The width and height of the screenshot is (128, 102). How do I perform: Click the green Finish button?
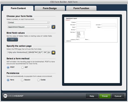click(x=105, y=96)
